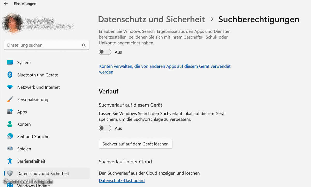Toggle work or school account search switch

[105, 52]
